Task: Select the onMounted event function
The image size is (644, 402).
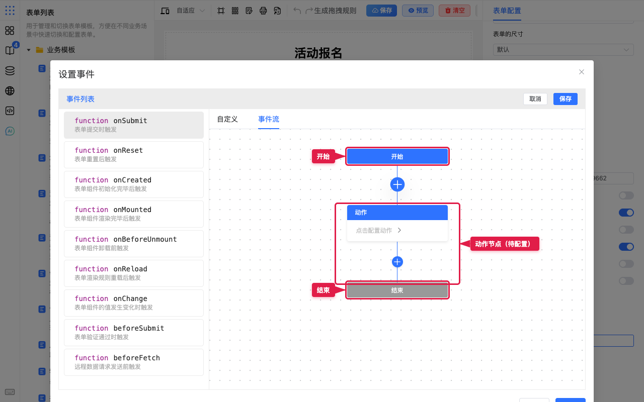Action: point(134,214)
